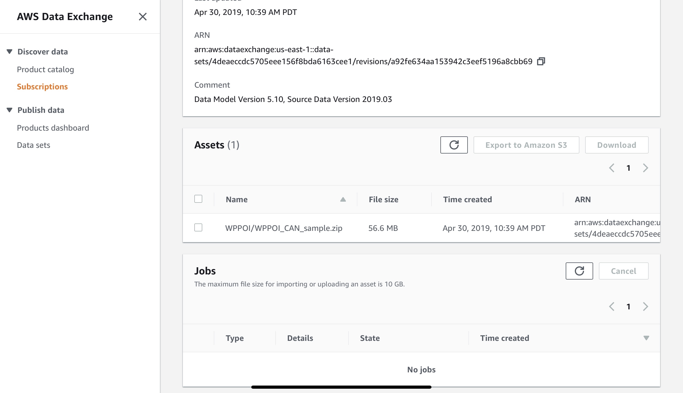
Task: Sort assets by Name column
Action: pos(286,199)
